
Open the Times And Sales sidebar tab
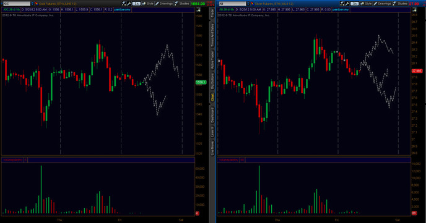pyautogui.click(x=212, y=35)
